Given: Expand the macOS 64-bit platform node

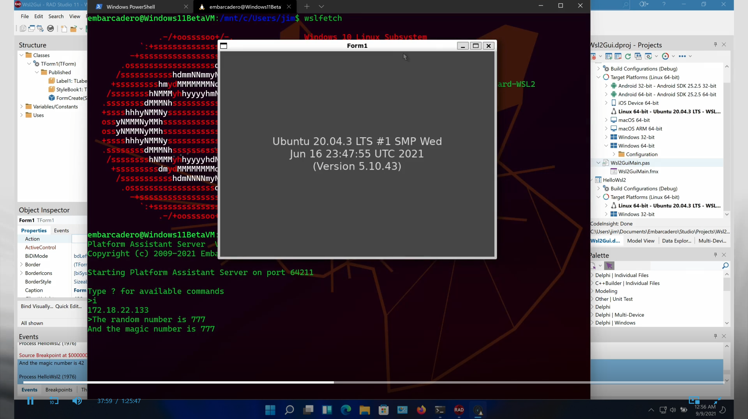Looking at the screenshot, I should click(x=606, y=120).
